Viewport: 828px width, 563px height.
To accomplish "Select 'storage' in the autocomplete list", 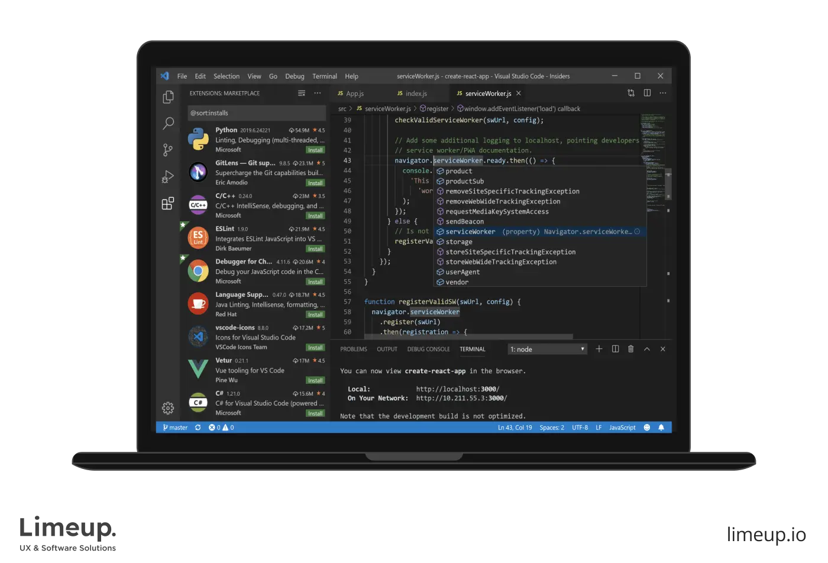I will click(x=459, y=242).
